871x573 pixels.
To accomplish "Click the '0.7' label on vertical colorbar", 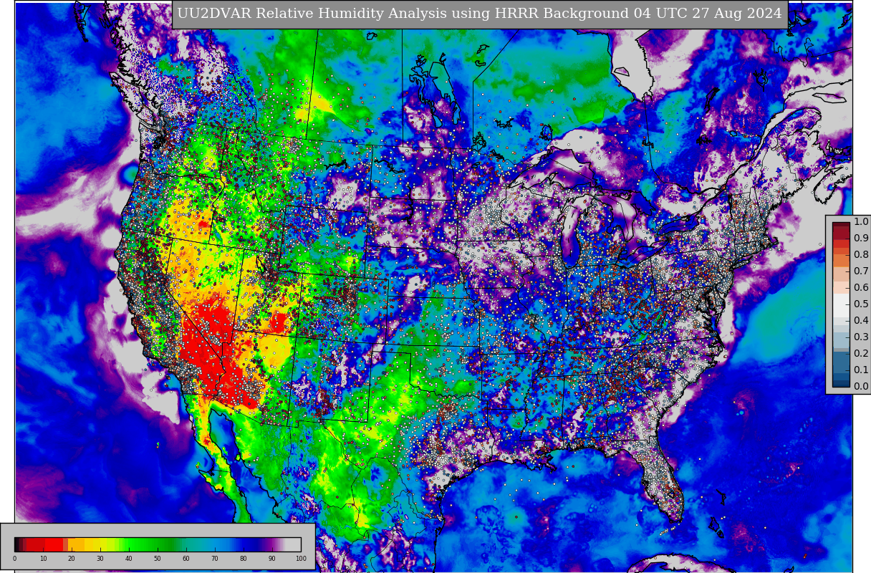I will 861,271.
